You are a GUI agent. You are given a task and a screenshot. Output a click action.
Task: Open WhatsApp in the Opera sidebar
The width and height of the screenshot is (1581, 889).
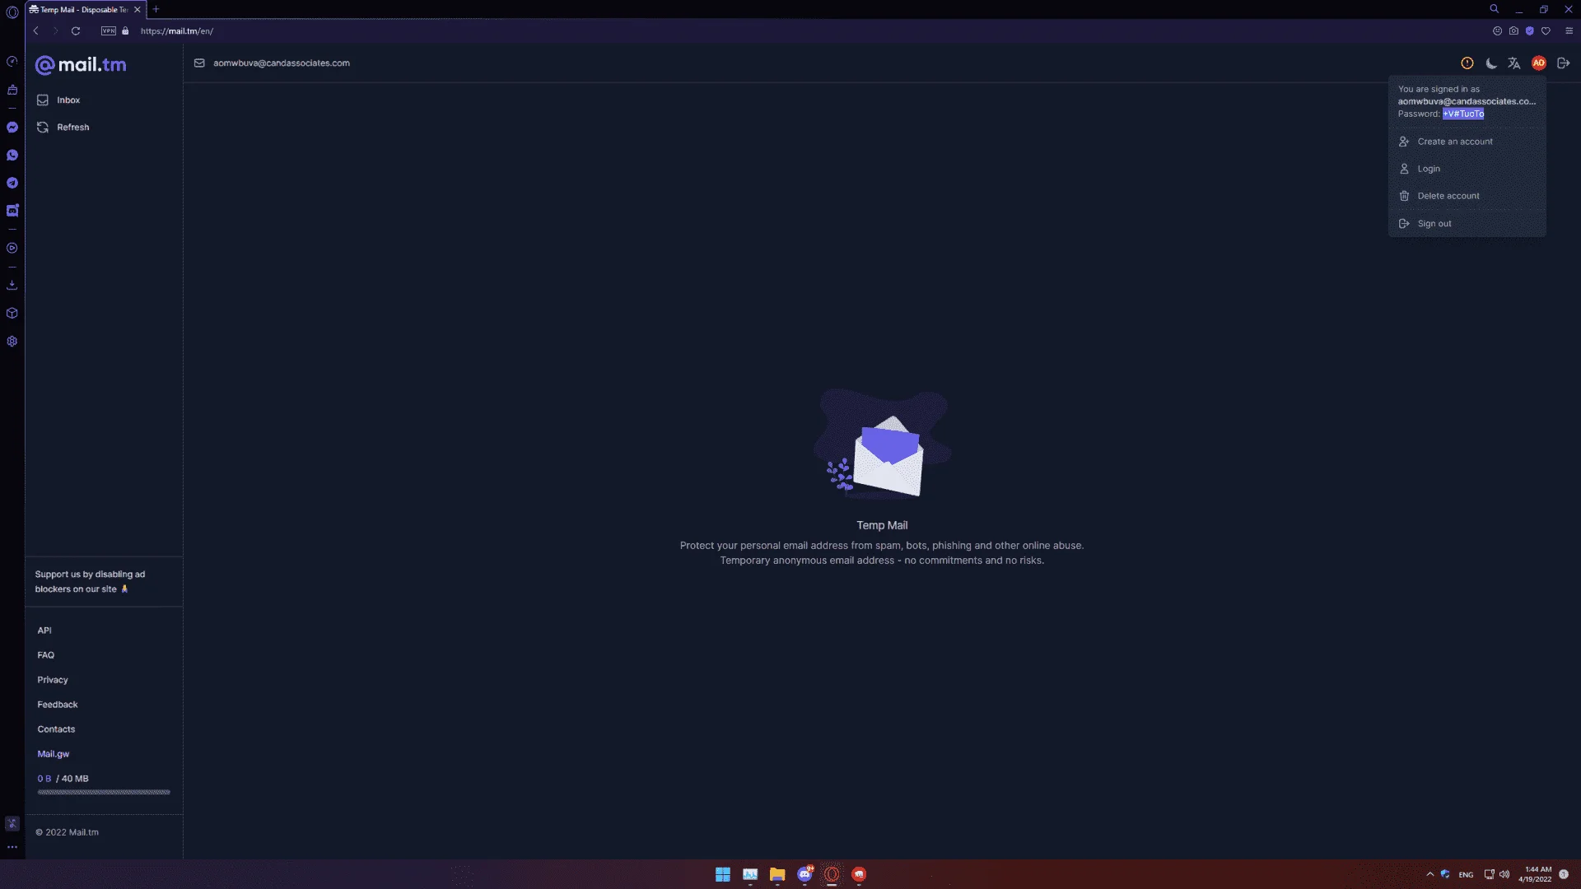pos(12,156)
